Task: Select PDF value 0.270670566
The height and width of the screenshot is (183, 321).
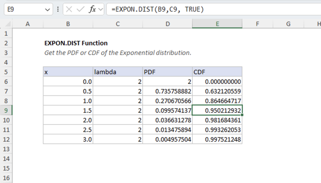Action: [167, 101]
